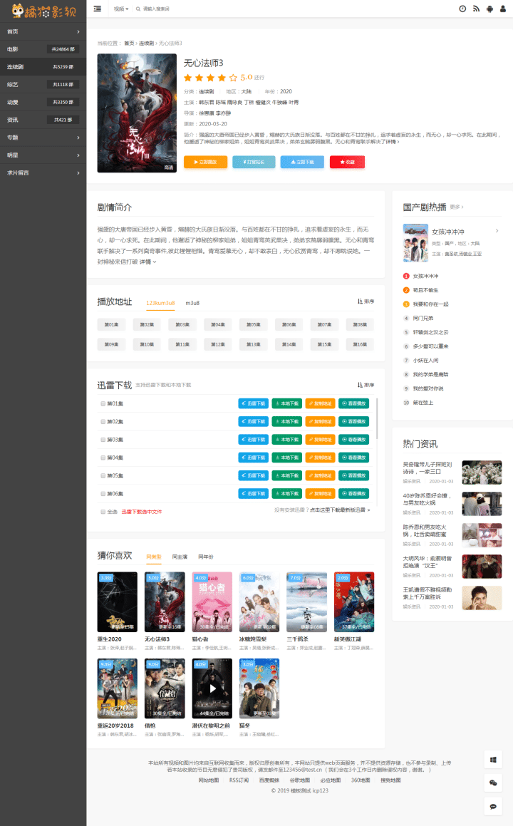This screenshot has width=513, height=826.
Task: Expand the 求片留言 sidebar item
Action: click(43, 172)
